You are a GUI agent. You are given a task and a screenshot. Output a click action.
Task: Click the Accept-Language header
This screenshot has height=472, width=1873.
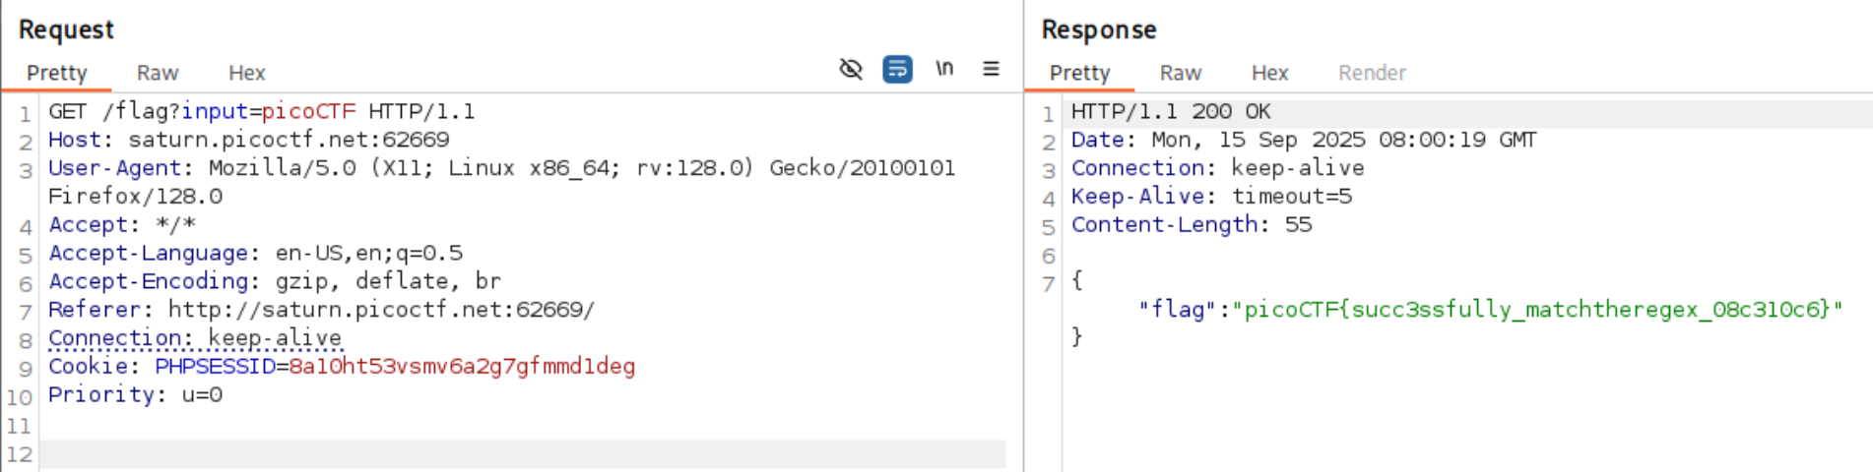pyautogui.click(x=256, y=254)
